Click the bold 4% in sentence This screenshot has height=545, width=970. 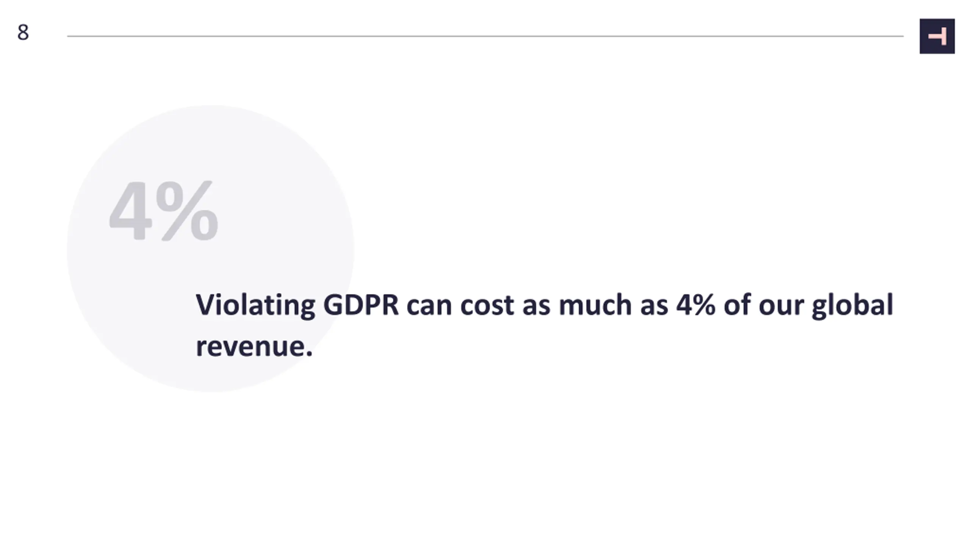click(x=696, y=305)
